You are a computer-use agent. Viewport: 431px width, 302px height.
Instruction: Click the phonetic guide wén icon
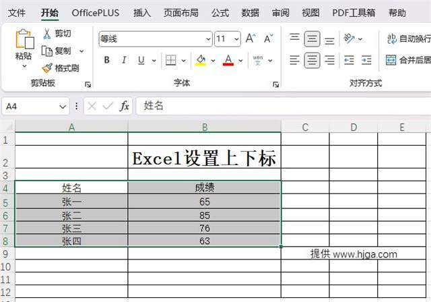[x=257, y=60]
